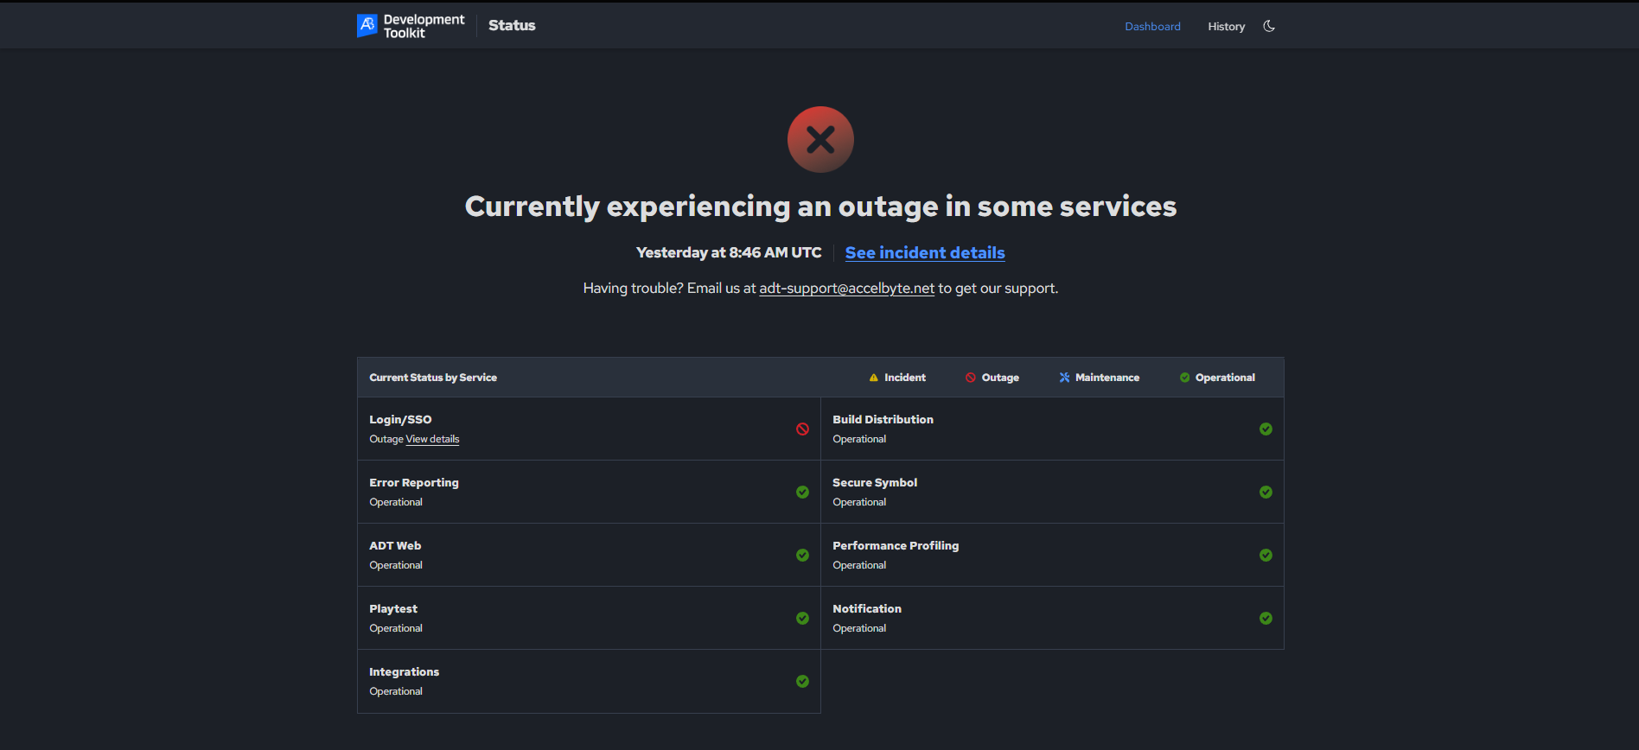Click adt-support@accelbyte.net email link
Screen dimensions: 1639x750
pyautogui.click(x=846, y=289)
